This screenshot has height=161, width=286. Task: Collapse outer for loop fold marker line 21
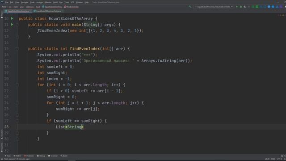[17, 85]
